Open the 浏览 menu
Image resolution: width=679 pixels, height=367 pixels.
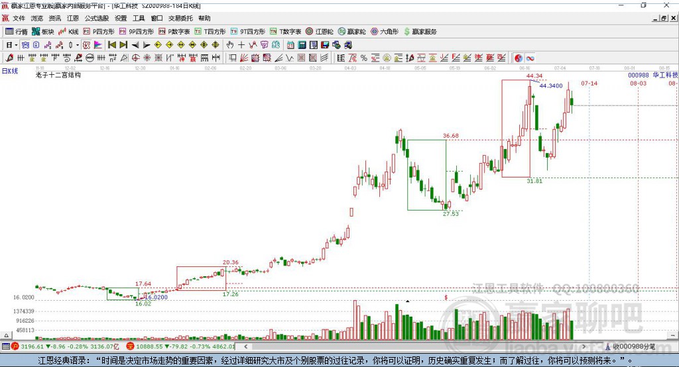[x=37, y=18]
